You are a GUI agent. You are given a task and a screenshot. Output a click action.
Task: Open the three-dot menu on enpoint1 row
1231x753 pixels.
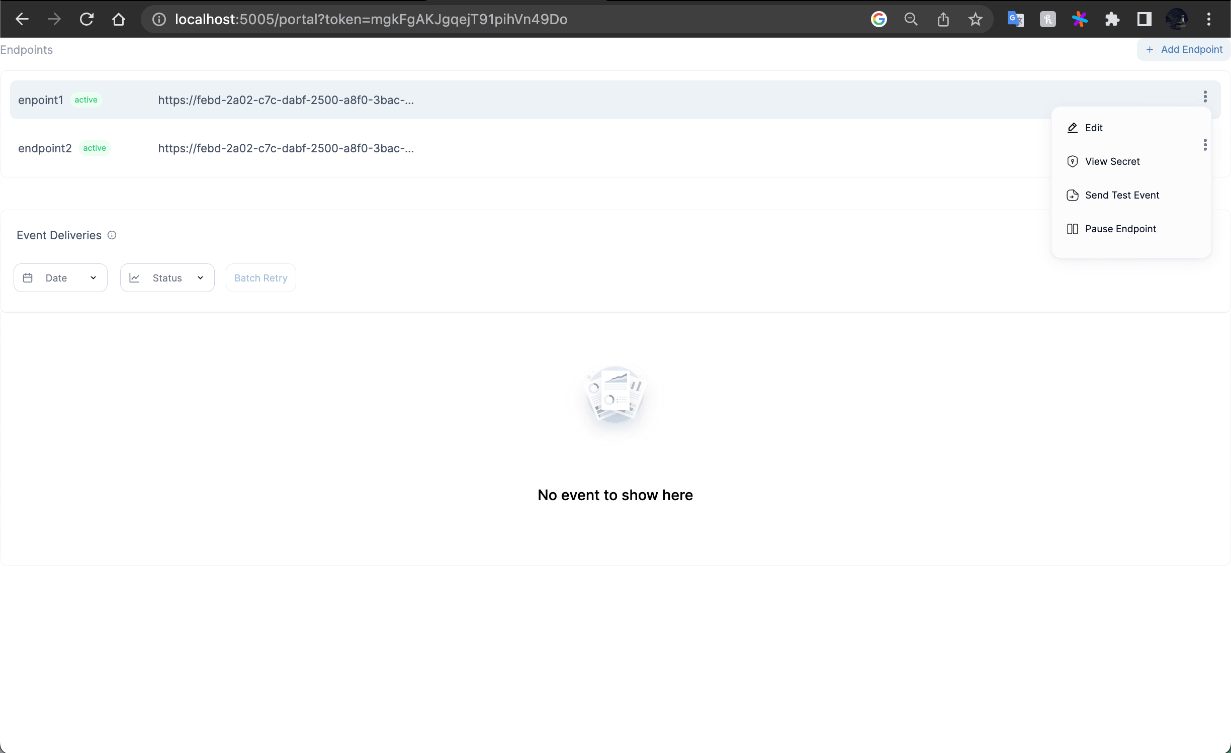pyautogui.click(x=1205, y=97)
